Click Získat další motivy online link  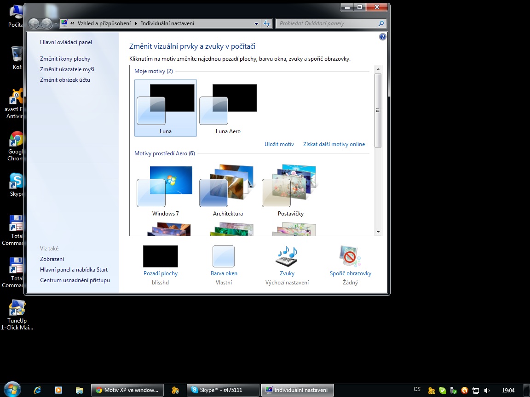[334, 144]
